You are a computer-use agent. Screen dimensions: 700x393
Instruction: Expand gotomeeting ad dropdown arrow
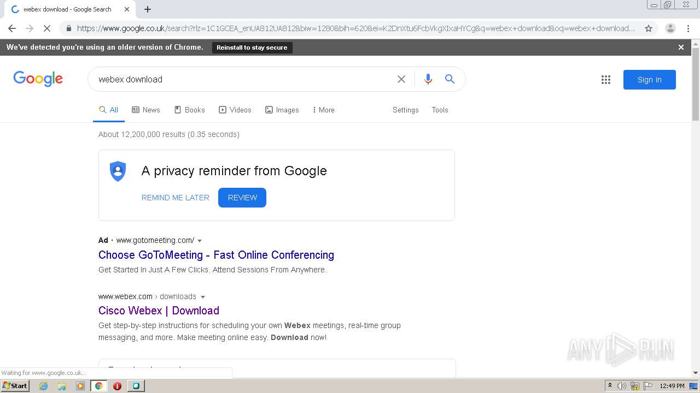pos(200,241)
